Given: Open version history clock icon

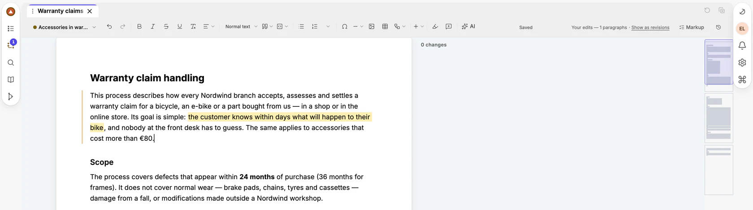Looking at the screenshot, I should 718,27.
